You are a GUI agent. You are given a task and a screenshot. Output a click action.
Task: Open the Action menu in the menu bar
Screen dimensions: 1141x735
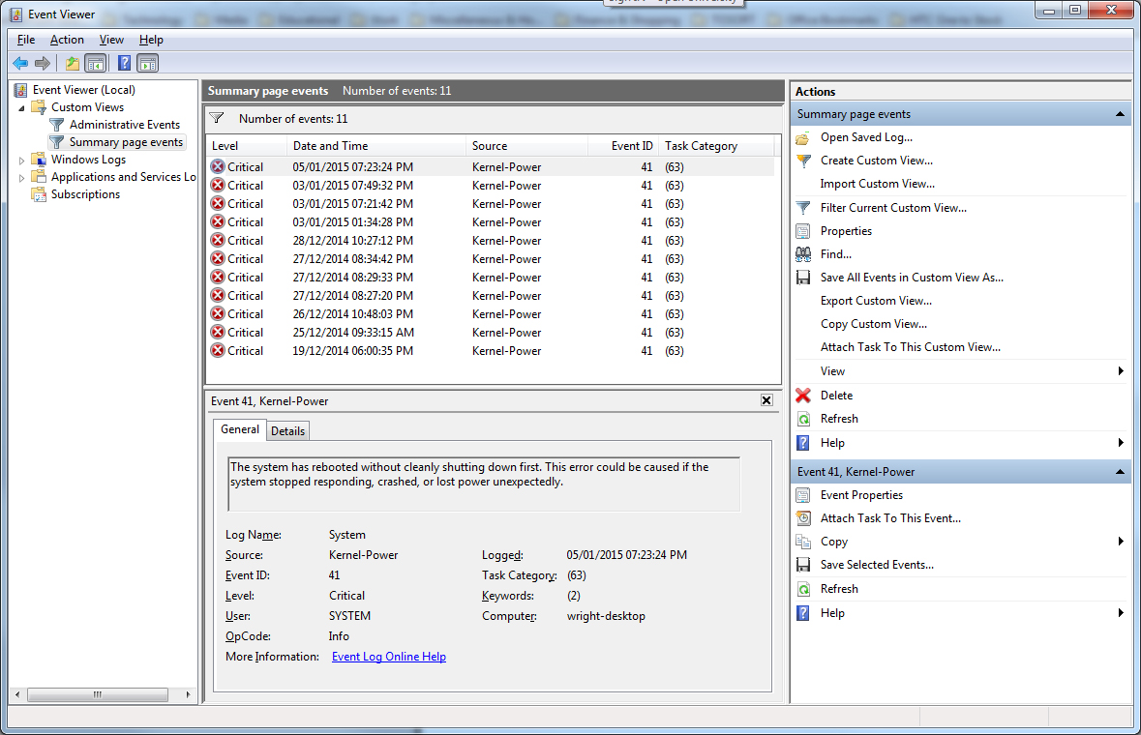(67, 40)
